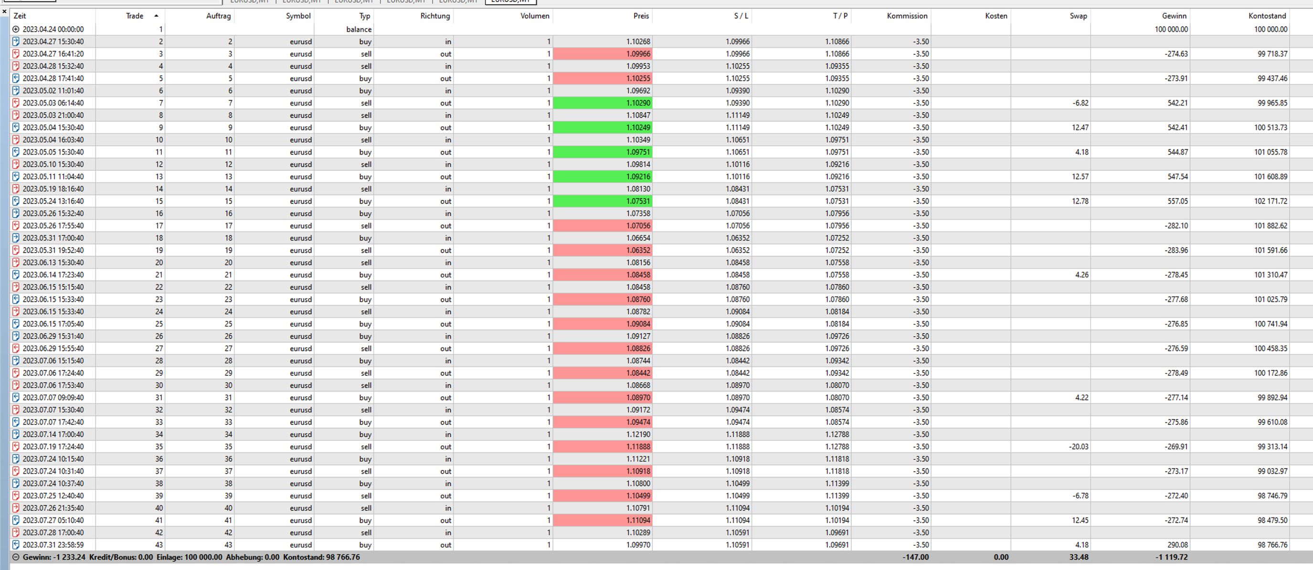
Task: Click the total commission -147.00
Action: [915, 557]
